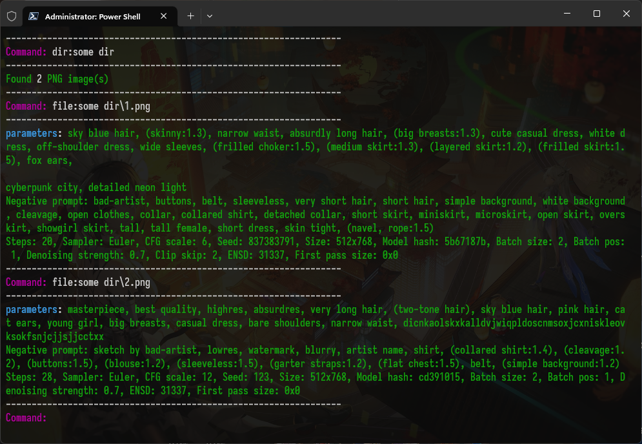Click the second 'parameters:' label starting with masterpiece
This screenshot has height=444, width=642.
pyautogui.click(x=34, y=310)
